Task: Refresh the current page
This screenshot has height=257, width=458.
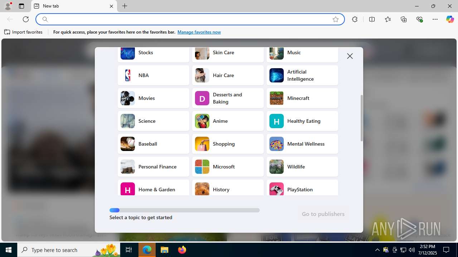Action: [x=26, y=19]
